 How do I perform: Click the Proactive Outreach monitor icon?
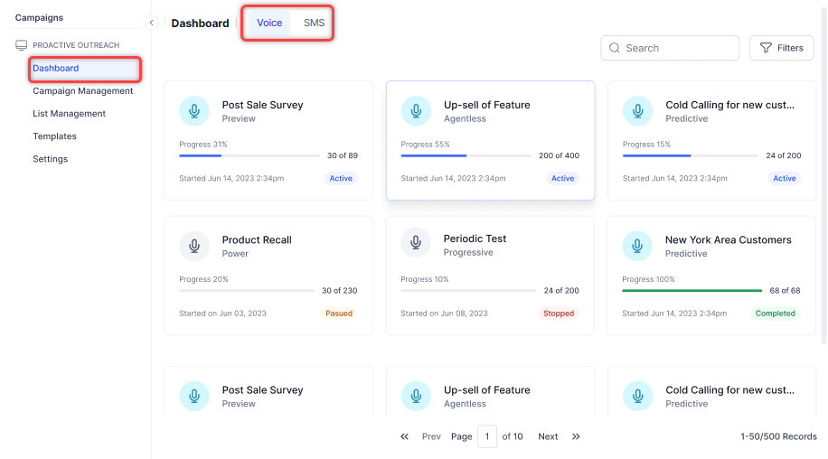[x=21, y=45]
